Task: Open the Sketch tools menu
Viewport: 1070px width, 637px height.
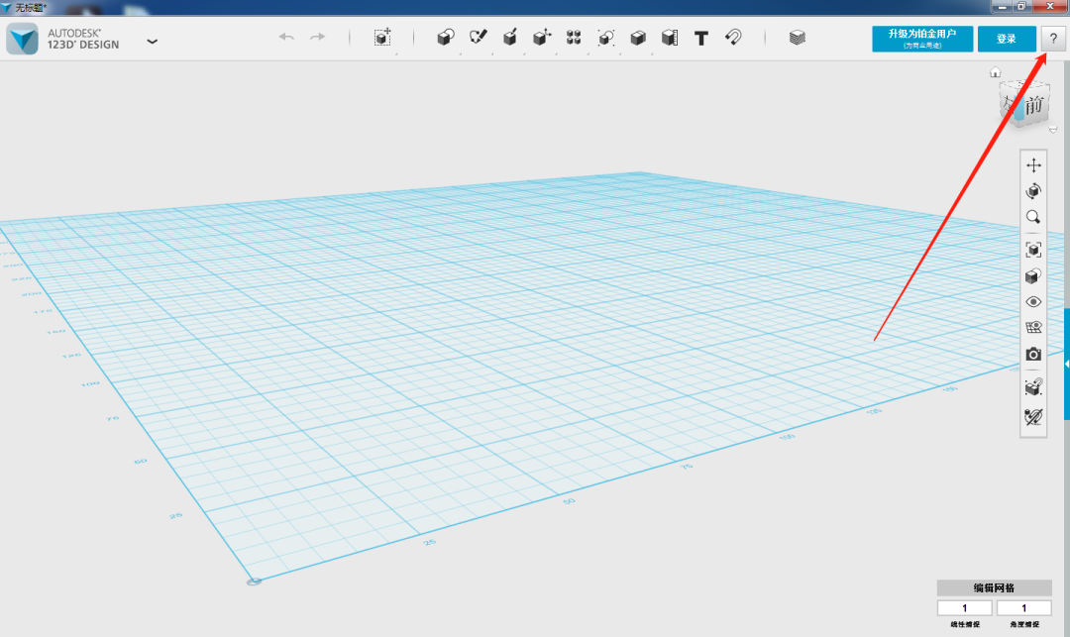Action: pyautogui.click(x=478, y=37)
